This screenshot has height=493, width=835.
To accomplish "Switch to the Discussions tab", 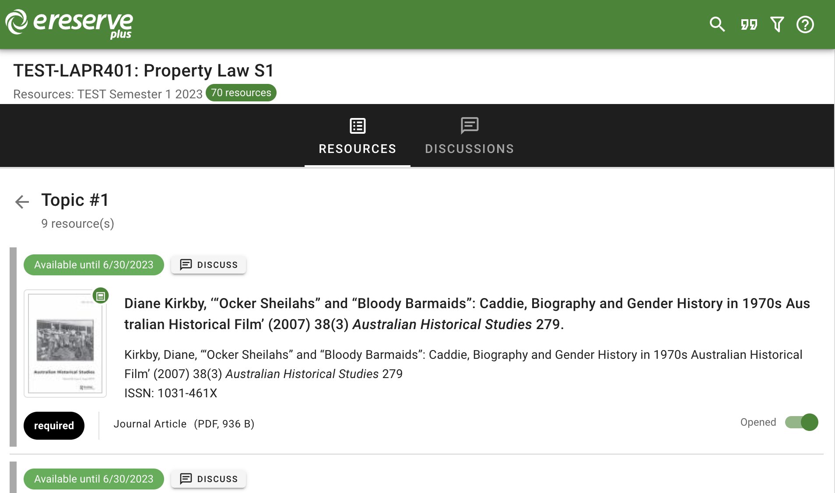I will point(469,149).
